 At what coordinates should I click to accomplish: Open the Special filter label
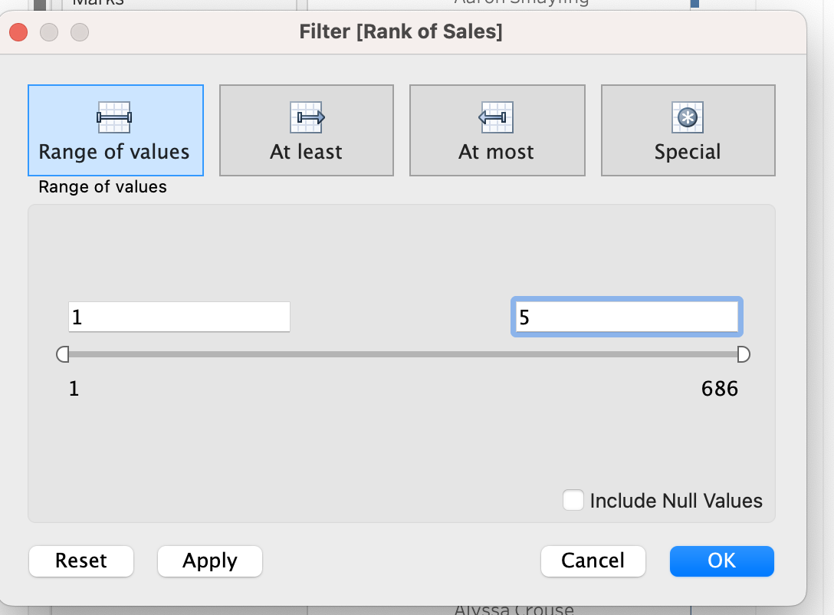[x=687, y=152]
